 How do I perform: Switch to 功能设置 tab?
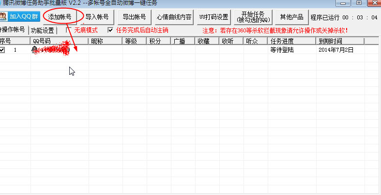(x=43, y=30)
